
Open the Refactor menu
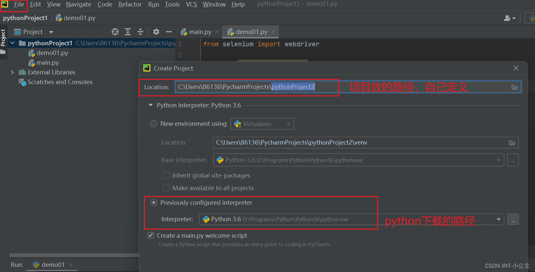tap(130, 5)
